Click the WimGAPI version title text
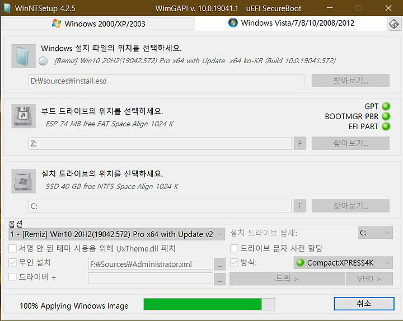Image resolution: width=403 pixels, height=321 pixels. [197, 8]
